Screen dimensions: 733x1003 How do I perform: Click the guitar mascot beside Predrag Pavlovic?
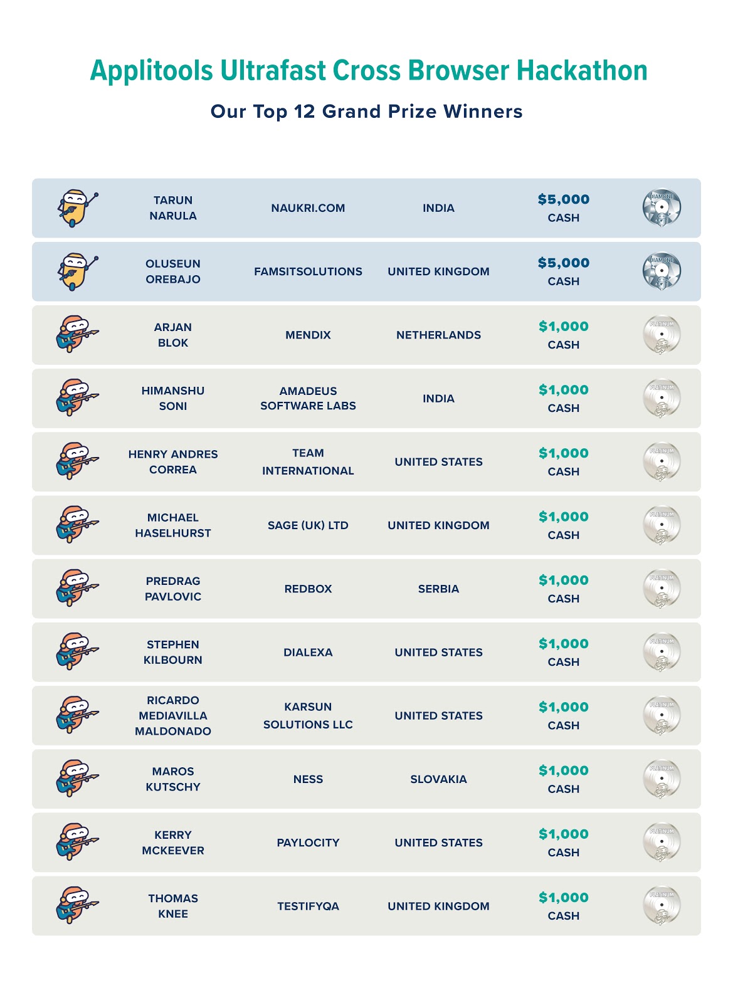[x=76, y=589]
